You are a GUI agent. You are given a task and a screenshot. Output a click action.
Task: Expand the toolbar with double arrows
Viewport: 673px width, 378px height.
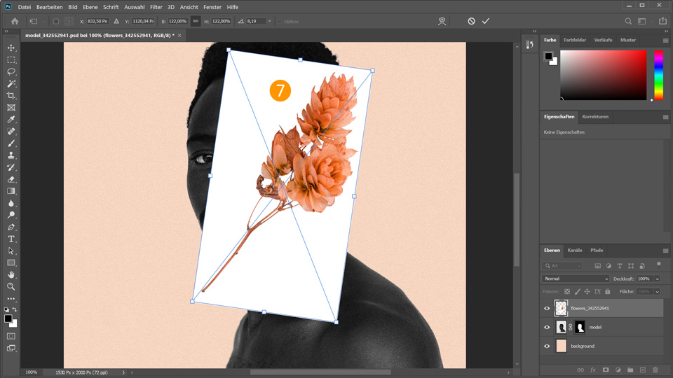pos(6,31)
